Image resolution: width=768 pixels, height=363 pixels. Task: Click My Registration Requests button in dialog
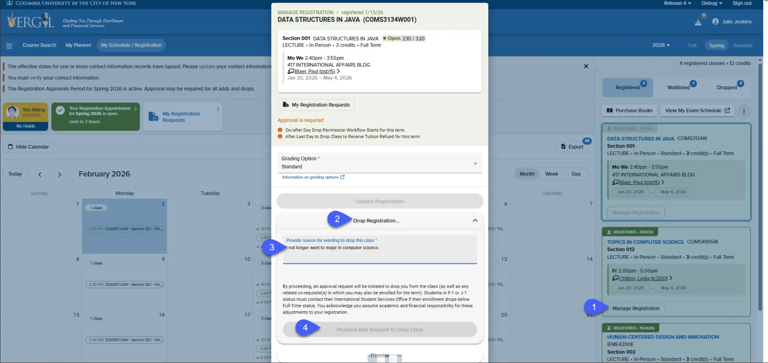tap(316, 105)
